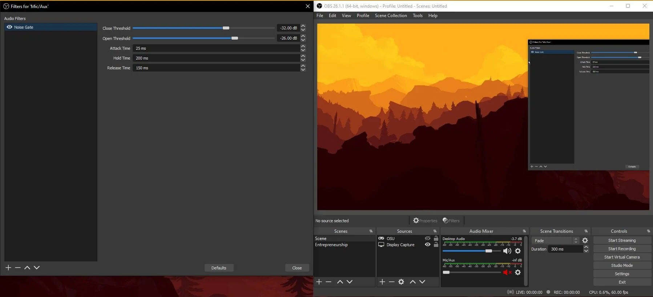Increase Release Time with up arrow
The height and width of the screenshot is (297, 653).
[303, 66]
